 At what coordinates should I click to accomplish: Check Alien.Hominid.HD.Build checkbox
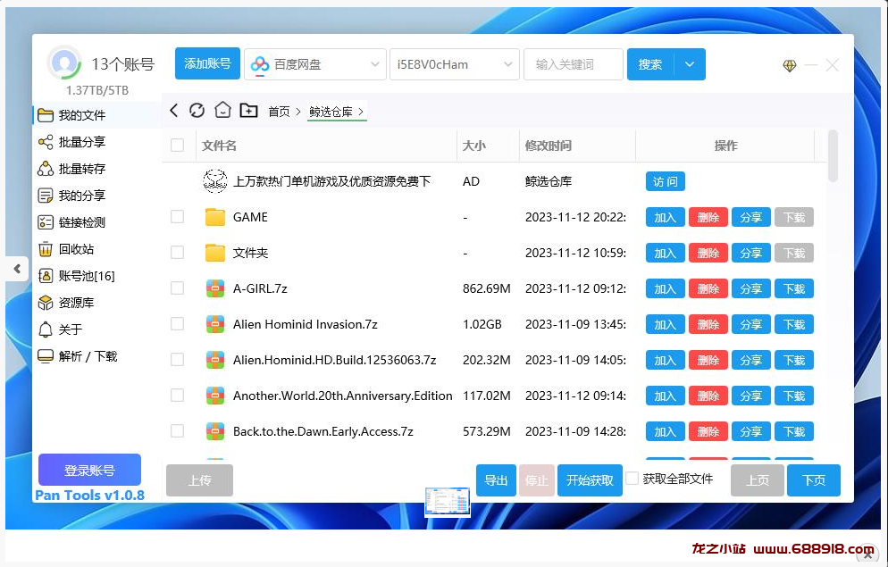coord(177,359)
